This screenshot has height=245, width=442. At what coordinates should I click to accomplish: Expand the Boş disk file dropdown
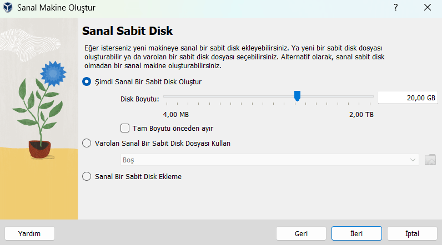(x=270, y=160)
